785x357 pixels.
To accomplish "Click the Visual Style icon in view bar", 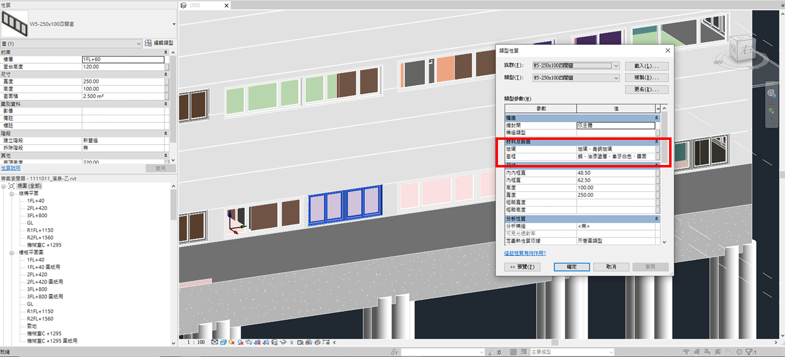I will tap(223, 342).
